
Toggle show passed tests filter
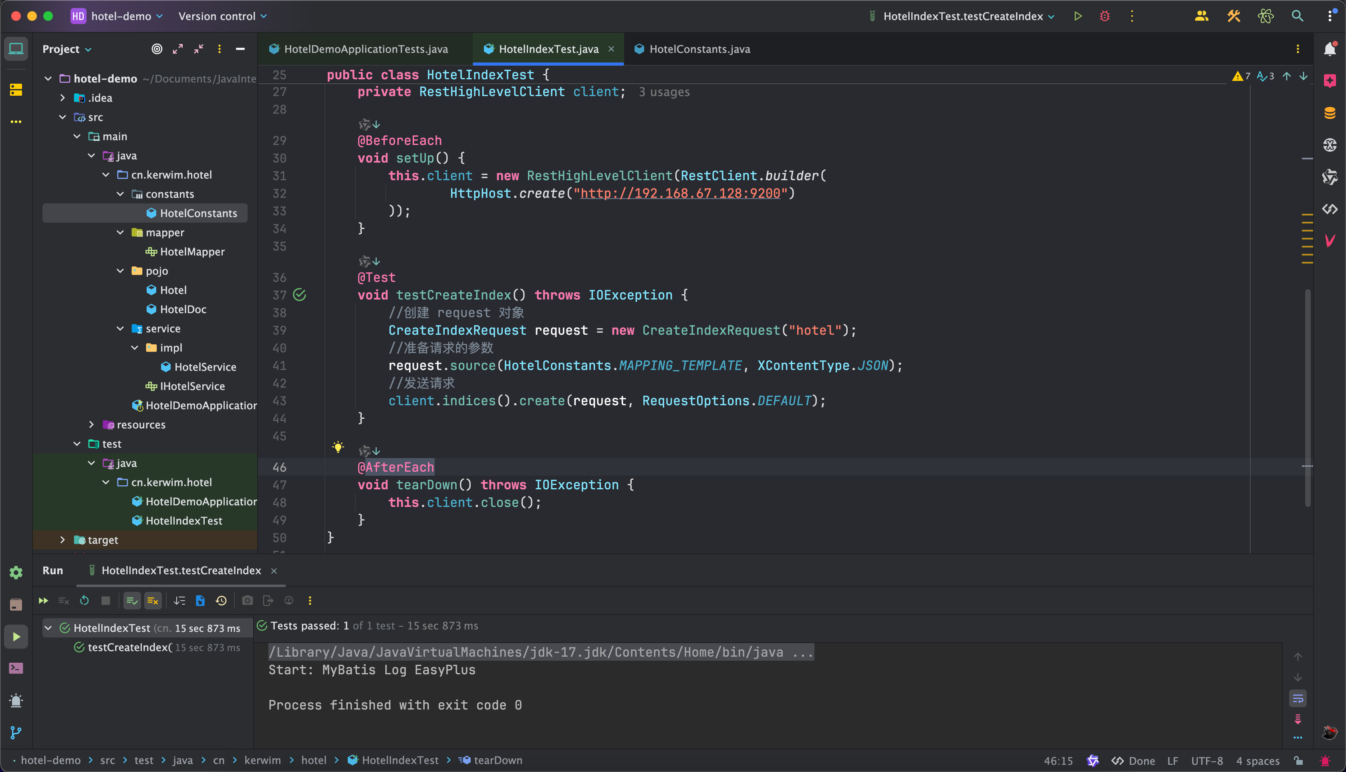coord(131,600)
